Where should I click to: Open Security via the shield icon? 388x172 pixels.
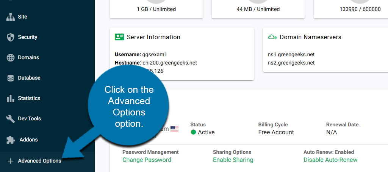pyautogui.click(x=11, y=37)
